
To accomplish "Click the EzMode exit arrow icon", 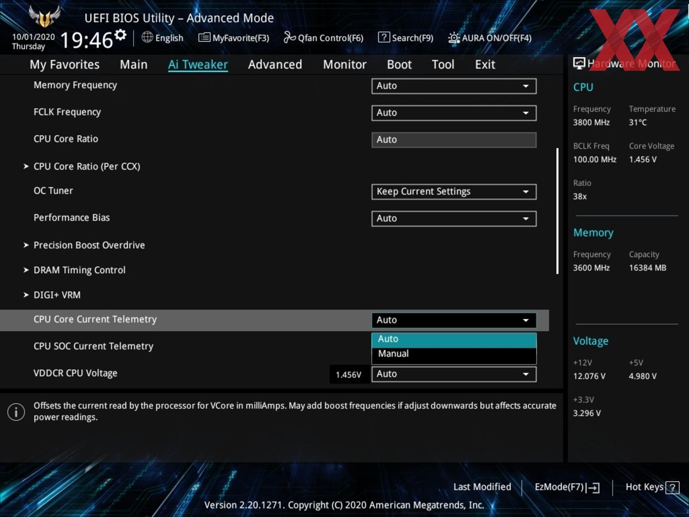I will click(x=593, y=488).
